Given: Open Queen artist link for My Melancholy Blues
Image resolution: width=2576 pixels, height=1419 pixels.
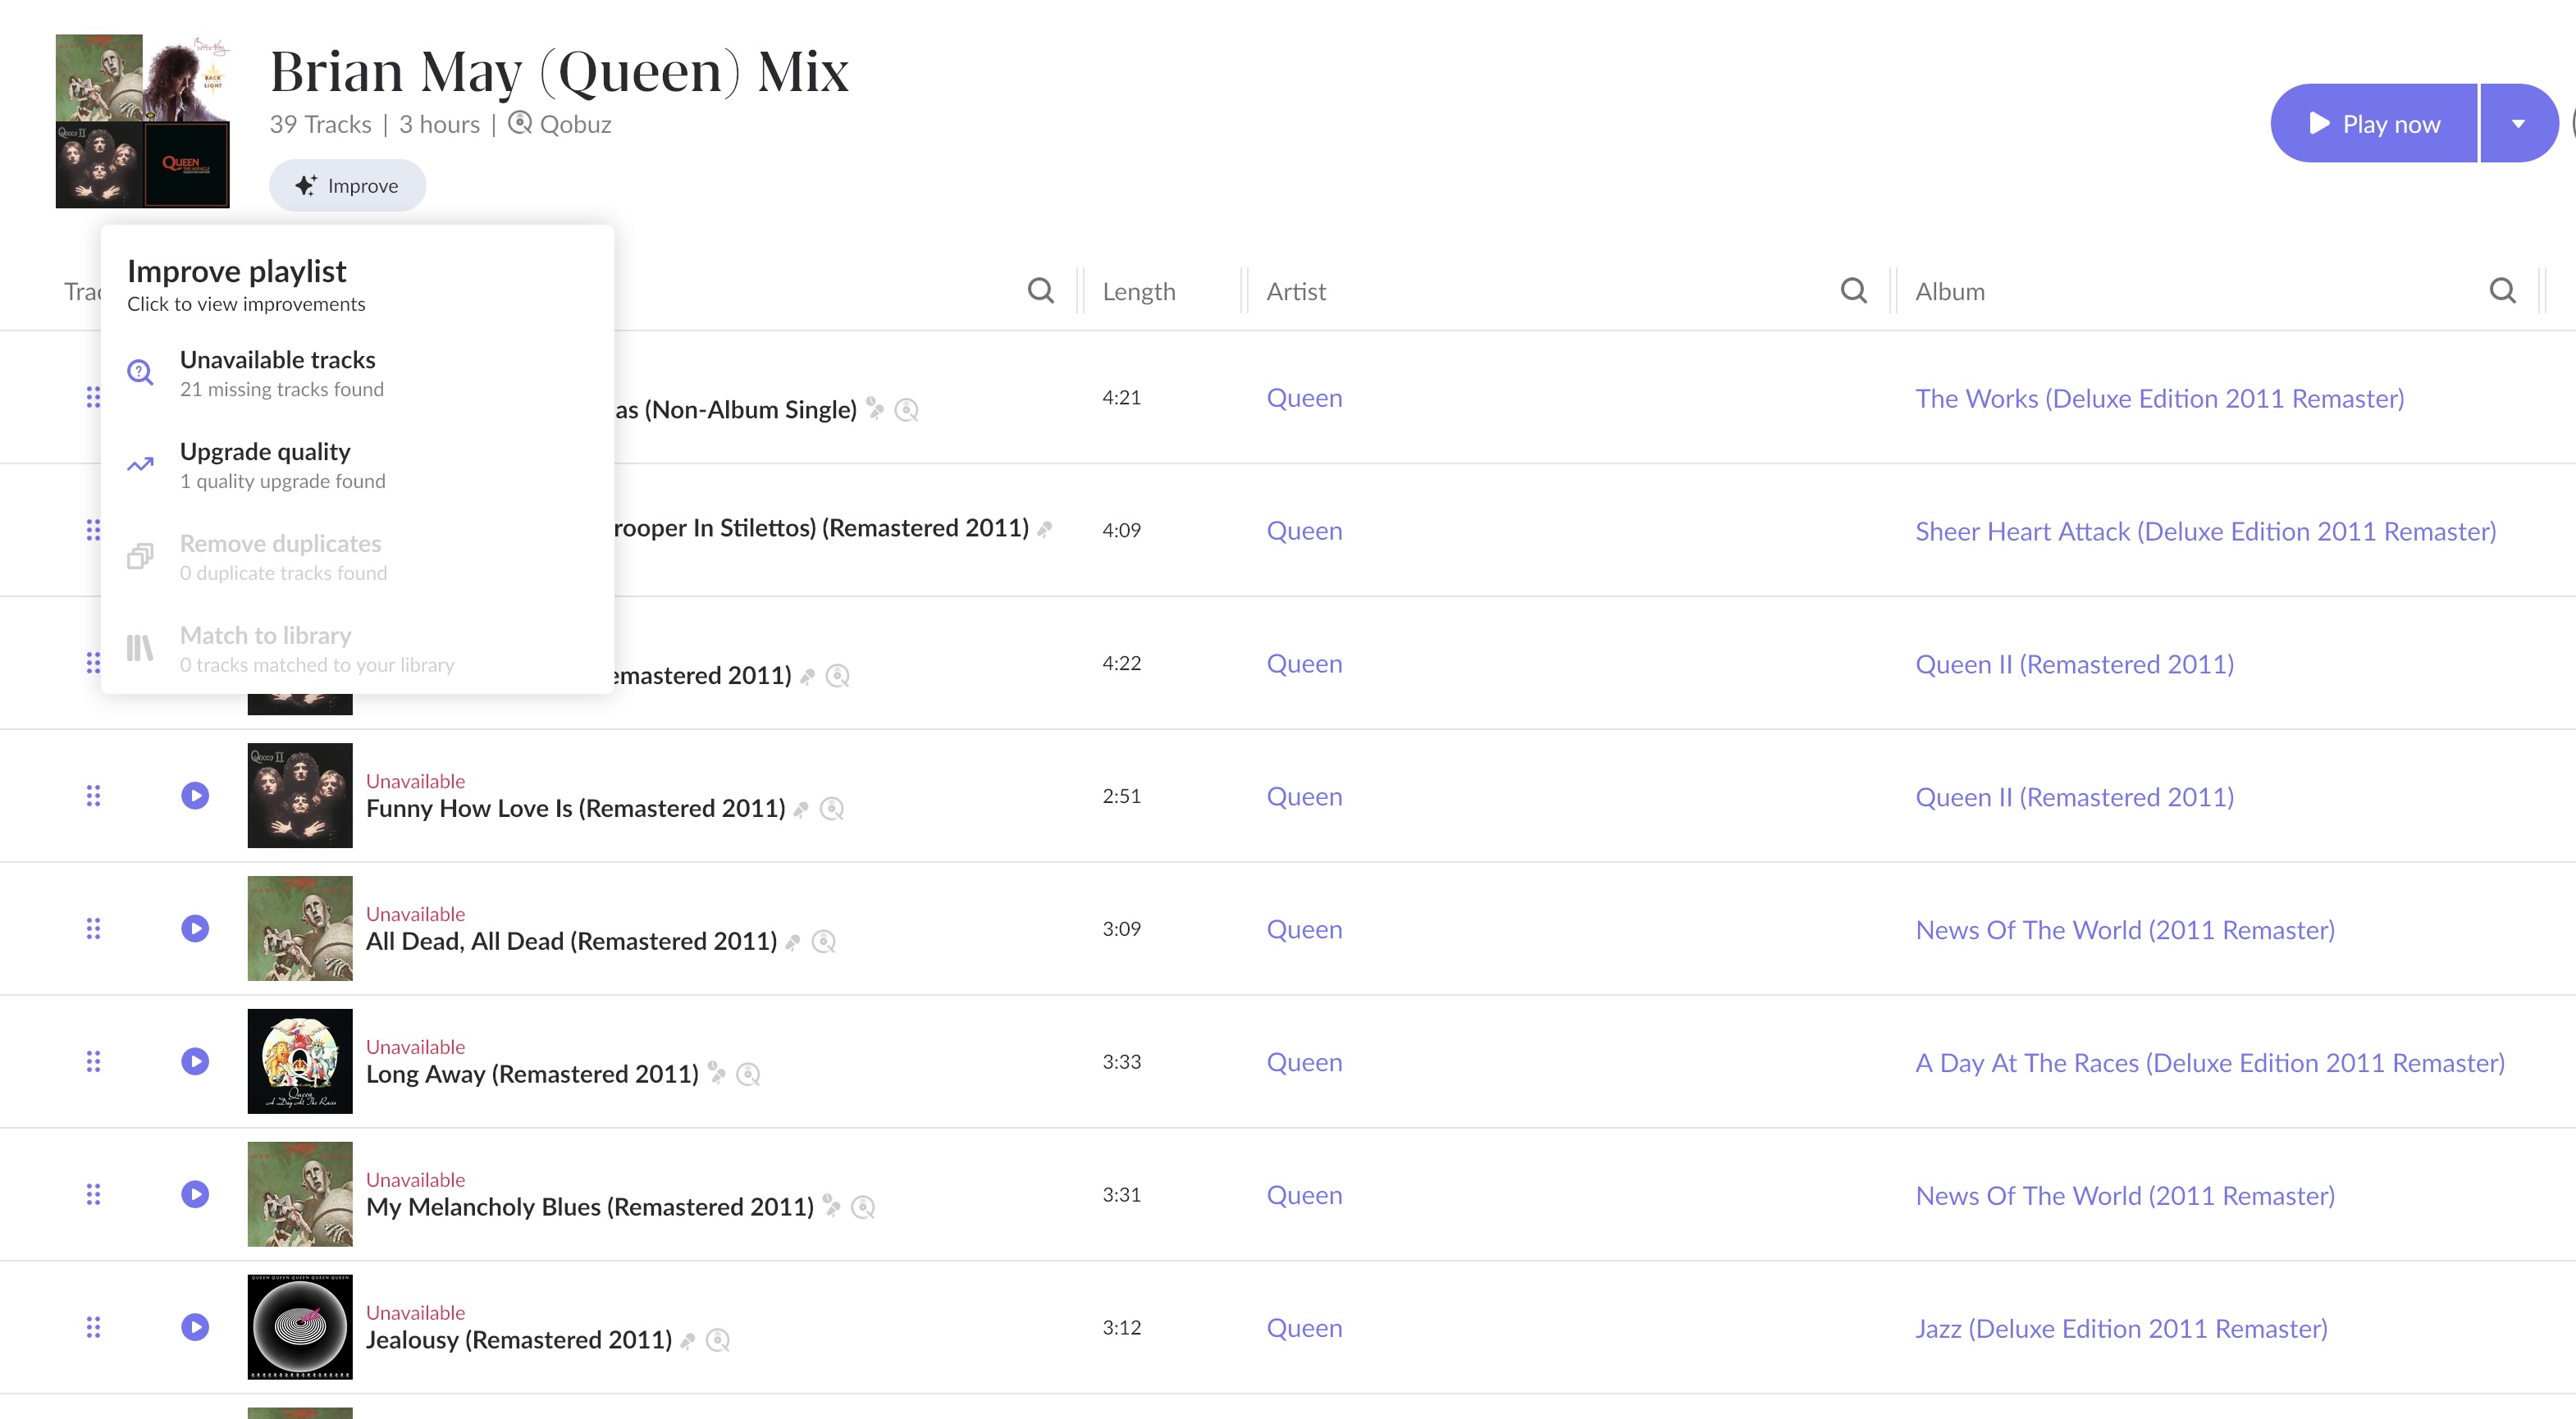Looking at the screenshot, I should [1304, 1197].
